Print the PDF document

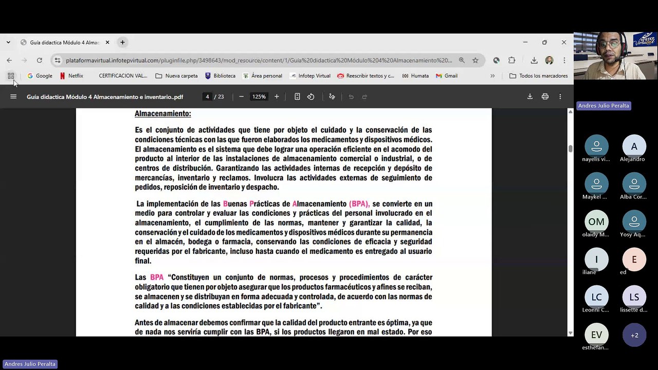pos(545,97)
